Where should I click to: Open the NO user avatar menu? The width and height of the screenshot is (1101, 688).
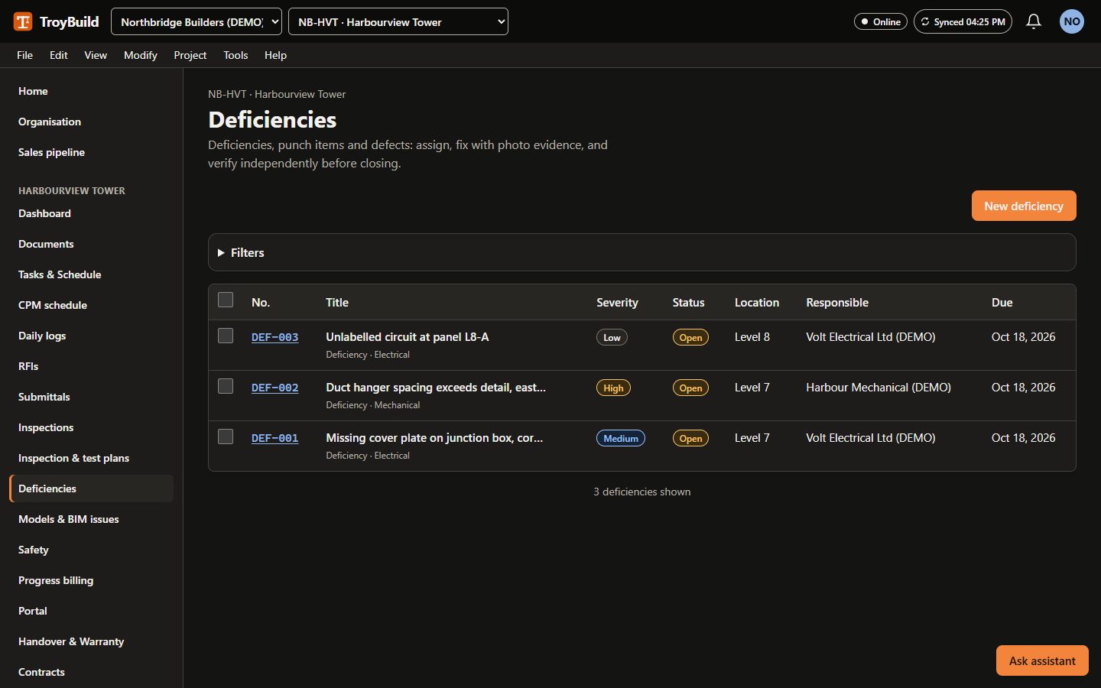pos(1072,21)
